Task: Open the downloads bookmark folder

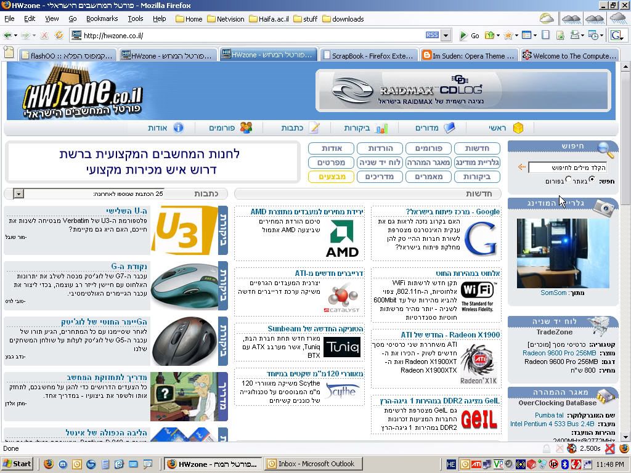Action: tap(343, 19)
